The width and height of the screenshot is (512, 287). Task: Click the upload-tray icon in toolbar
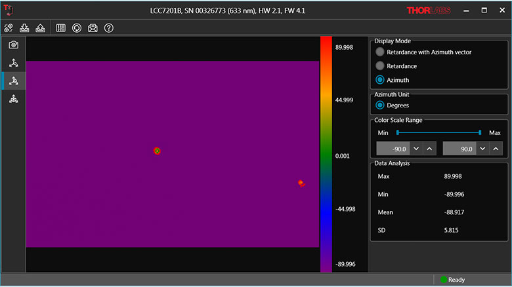tap(39, 28)
